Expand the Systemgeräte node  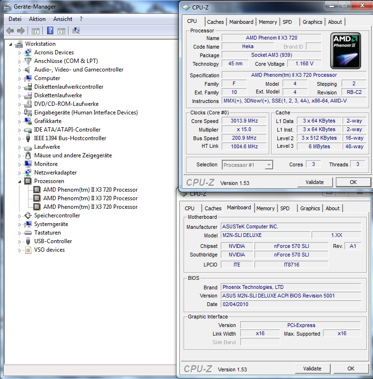click(20, 225)
